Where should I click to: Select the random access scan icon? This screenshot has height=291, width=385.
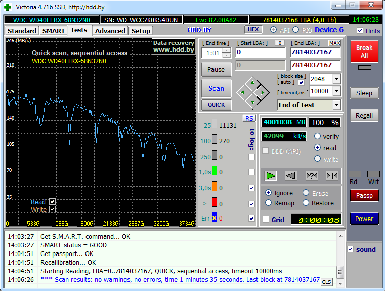(311, 176)
